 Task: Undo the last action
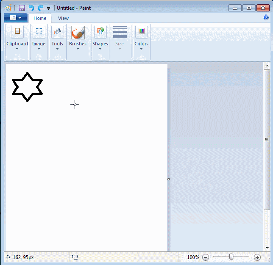[31, 8]
